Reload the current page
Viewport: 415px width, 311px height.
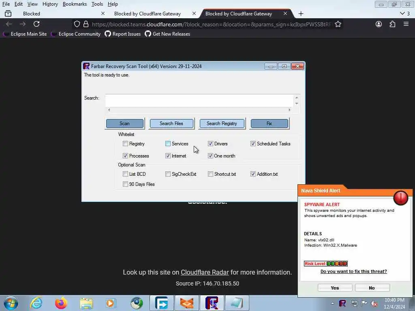36,24
